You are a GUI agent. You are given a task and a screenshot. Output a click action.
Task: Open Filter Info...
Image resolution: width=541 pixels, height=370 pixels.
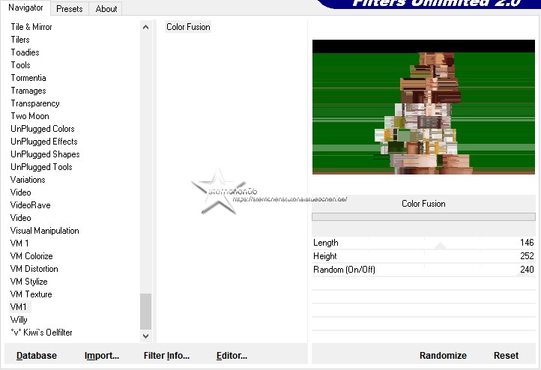[166, 356]
